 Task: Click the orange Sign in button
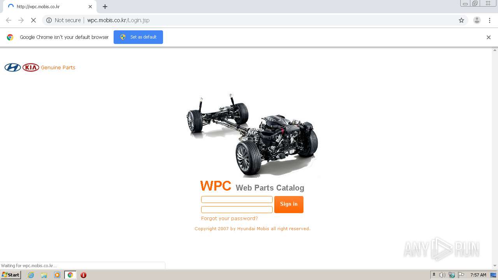coord(289,205)
